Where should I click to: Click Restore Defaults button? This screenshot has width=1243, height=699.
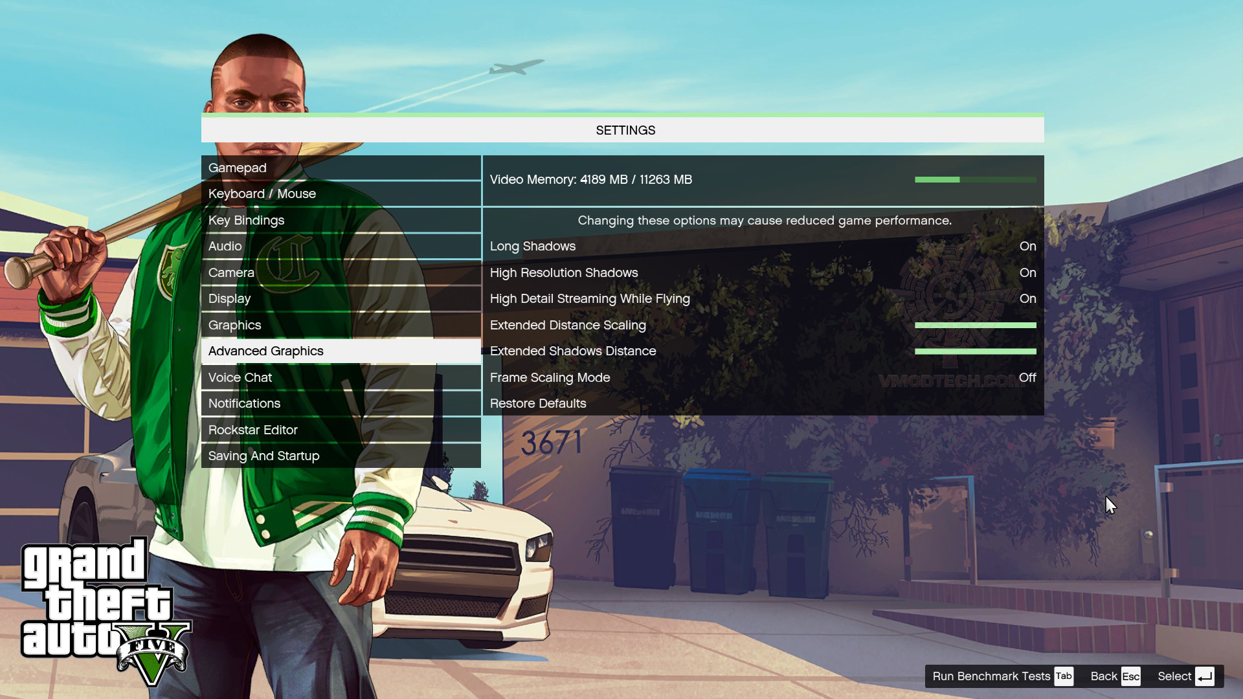[x=538, y=403]
